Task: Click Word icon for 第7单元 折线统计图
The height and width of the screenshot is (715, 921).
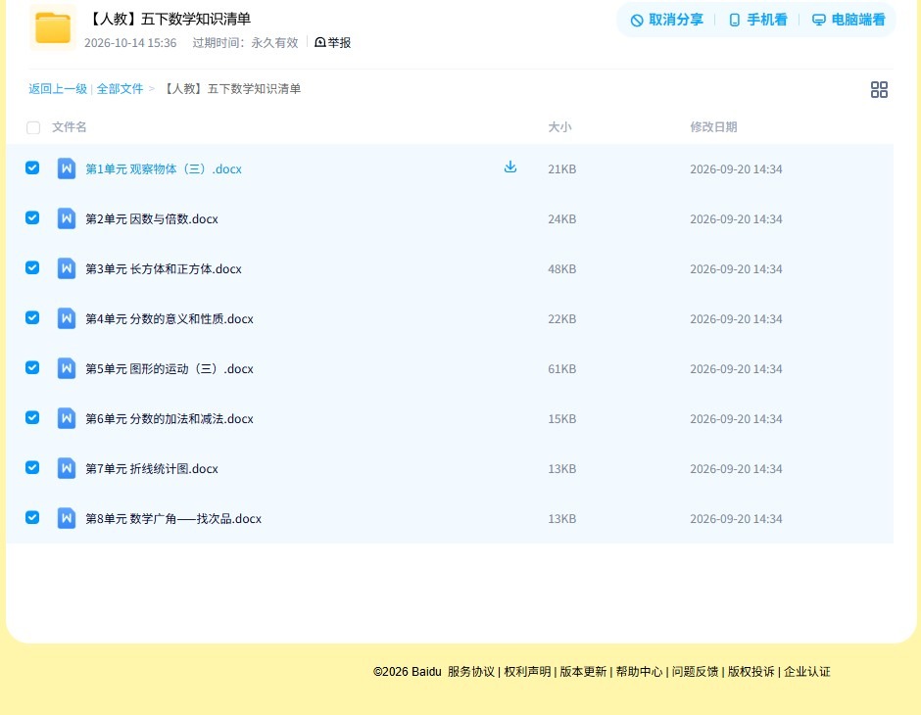Action: point(67,468)
